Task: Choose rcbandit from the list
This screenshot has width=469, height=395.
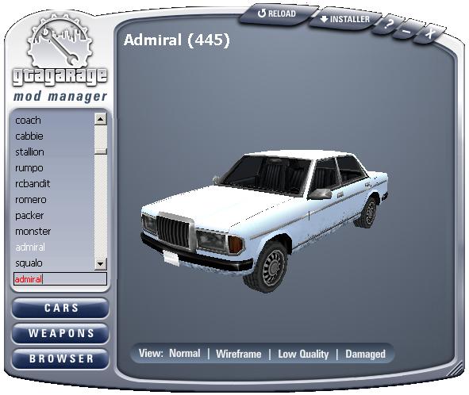Action: pyautogui.click(x=33, y=183)
